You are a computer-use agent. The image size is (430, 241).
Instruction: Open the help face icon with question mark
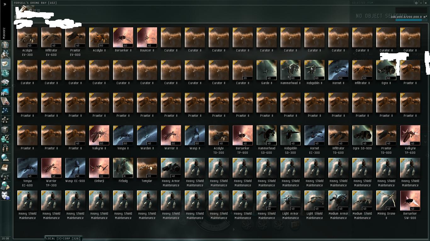click(x=5, y=195)
